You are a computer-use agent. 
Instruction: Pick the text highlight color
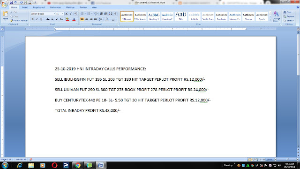coord(67,19)
